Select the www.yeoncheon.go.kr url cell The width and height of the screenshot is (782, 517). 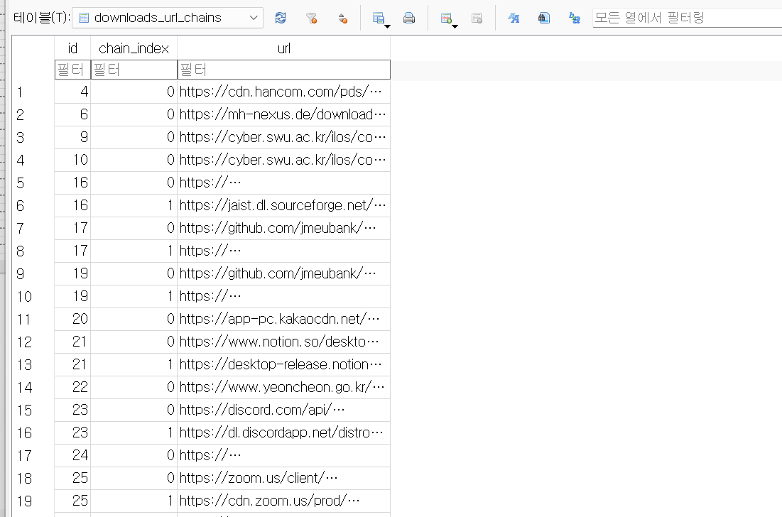[x=284, y=387]
